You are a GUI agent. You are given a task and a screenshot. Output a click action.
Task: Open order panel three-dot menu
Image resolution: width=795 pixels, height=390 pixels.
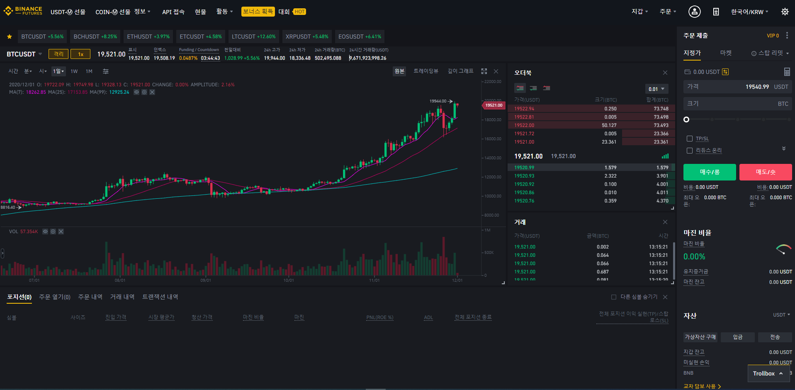pos(787,36)
